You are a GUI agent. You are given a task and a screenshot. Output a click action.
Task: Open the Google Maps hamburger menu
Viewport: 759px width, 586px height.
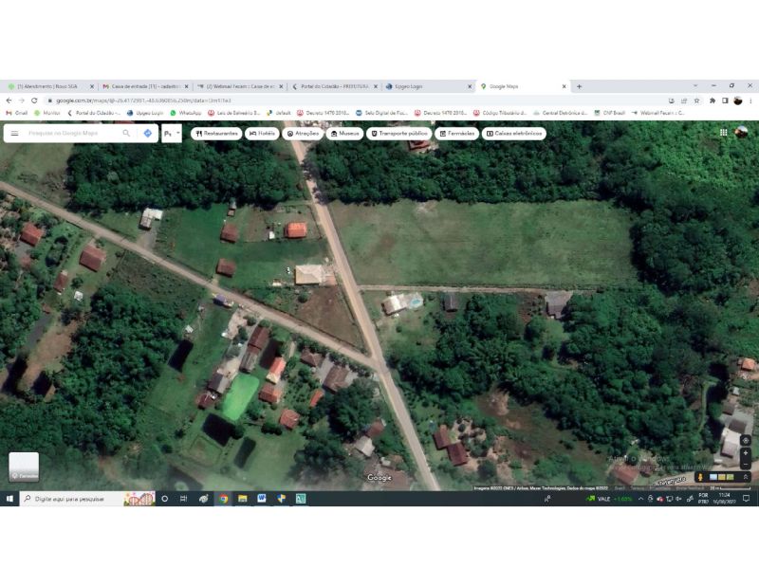pyautogui.click(x=14, y=133)
